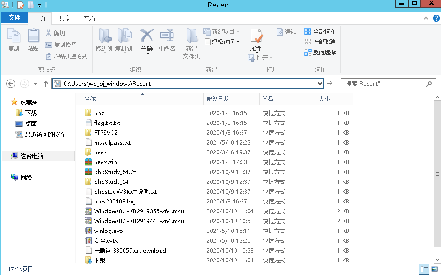The width and height of the screenshot is (441, 275).
Task: Click Select none (全部取消) icon
Action: pos(308,42)
